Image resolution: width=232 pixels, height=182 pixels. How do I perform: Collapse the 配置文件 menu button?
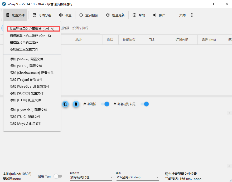coord(15,15)
